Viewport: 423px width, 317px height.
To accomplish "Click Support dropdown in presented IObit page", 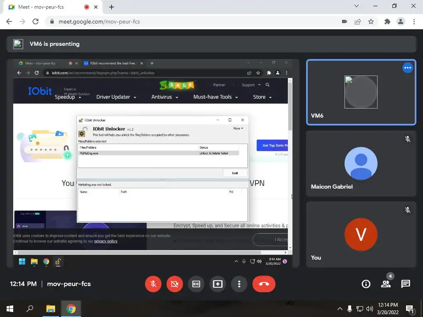I will pos(251,85).
